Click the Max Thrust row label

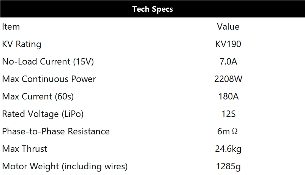[x=25, y=149]
